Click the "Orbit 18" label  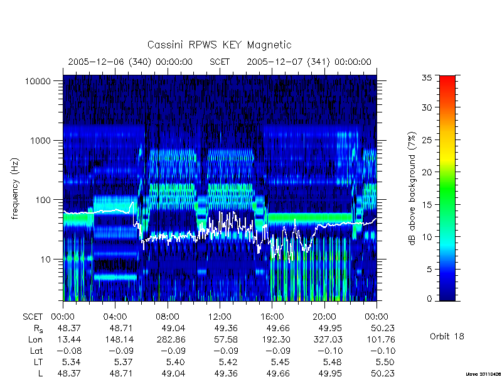click(x=447, y=337)
